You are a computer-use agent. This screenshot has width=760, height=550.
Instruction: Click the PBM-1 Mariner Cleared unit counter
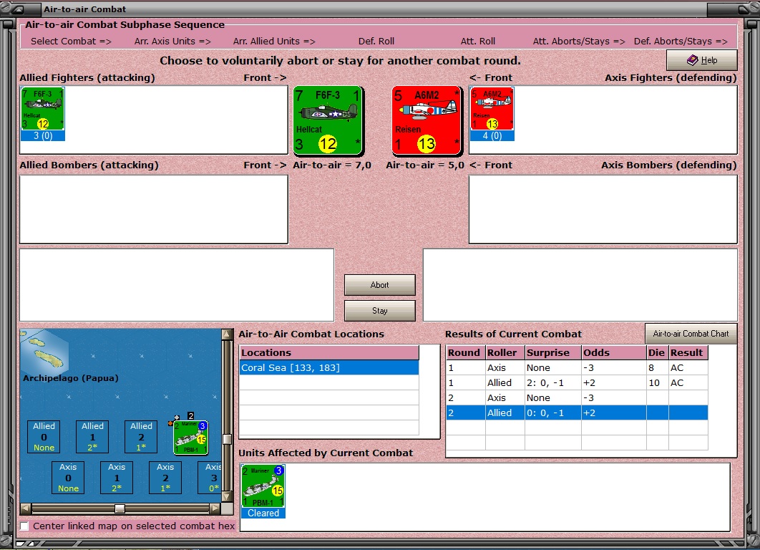pyautogui.click(x=263, y=491)
